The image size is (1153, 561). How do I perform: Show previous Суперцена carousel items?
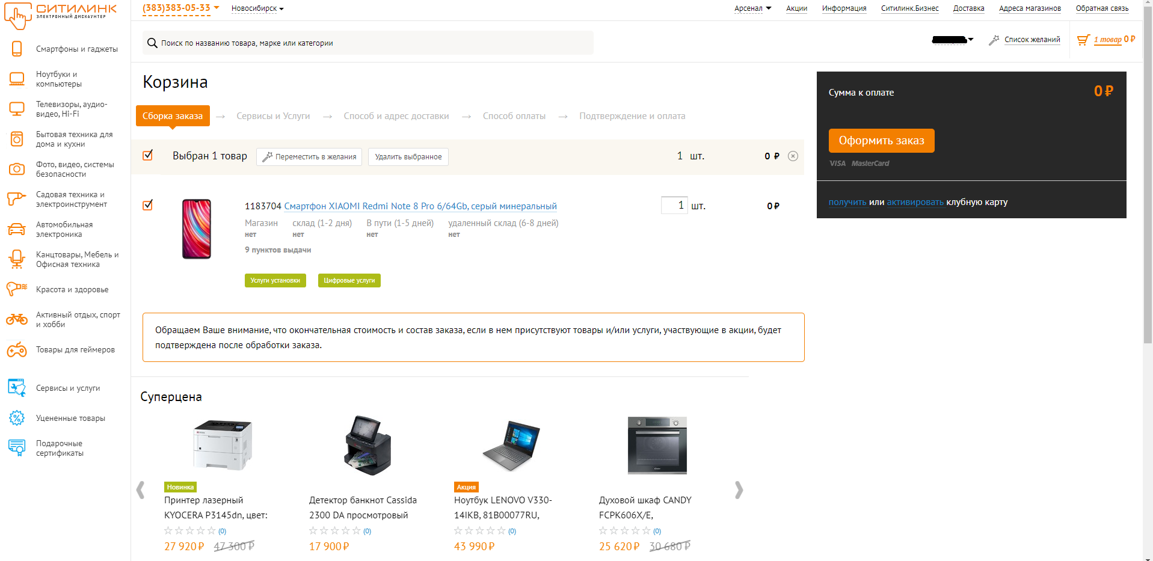pyautogui.click(x=141, y=490)
